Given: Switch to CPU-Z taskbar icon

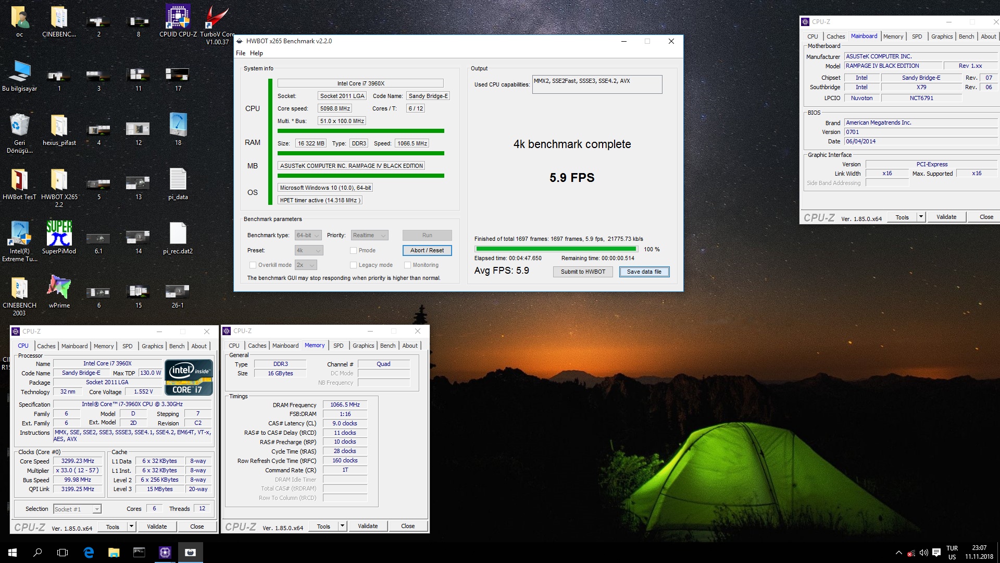Looking at the screenshot, I should 165,553.
